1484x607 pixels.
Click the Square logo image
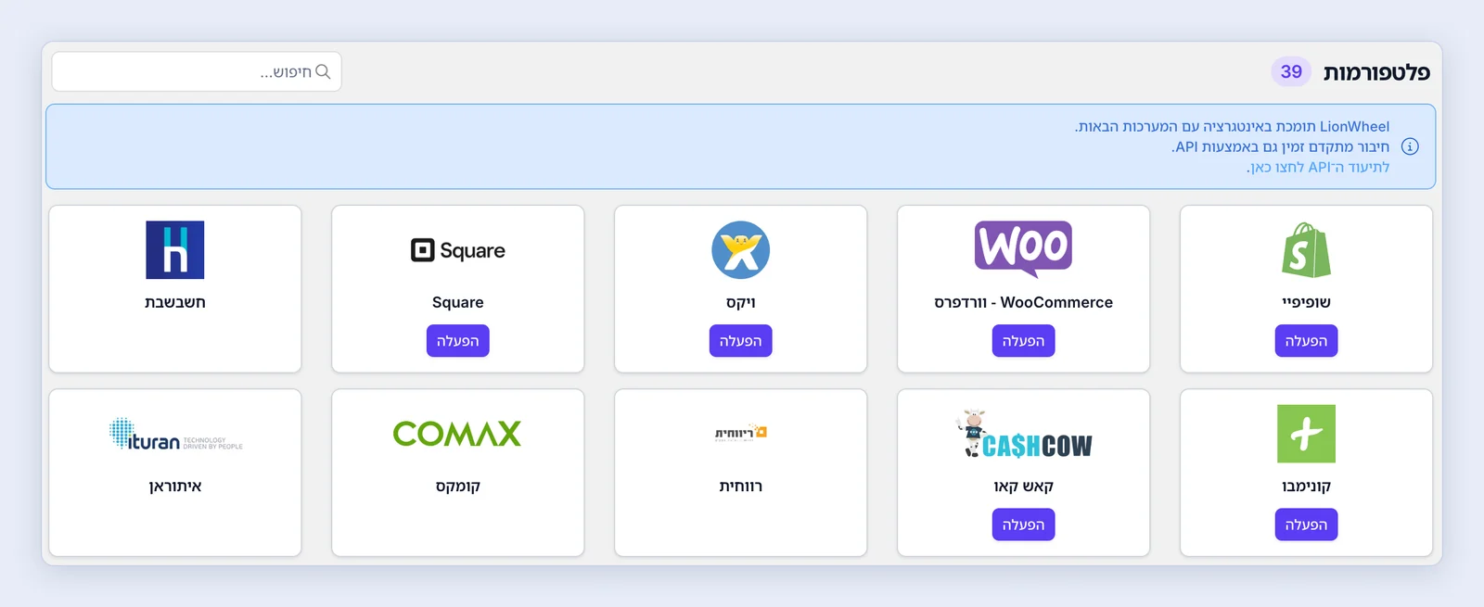(458, 250)
